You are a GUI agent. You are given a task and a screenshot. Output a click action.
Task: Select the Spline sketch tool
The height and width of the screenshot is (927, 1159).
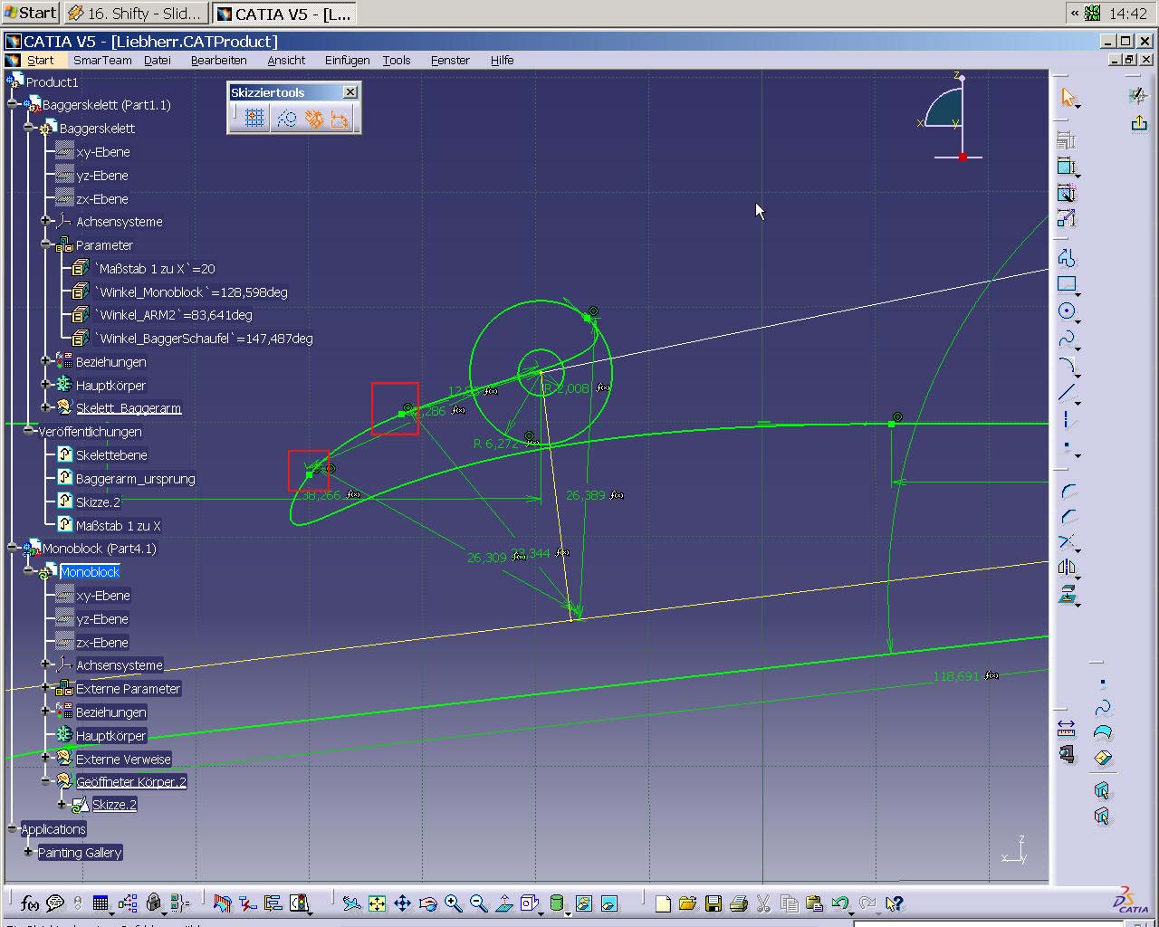point(1067,339)
